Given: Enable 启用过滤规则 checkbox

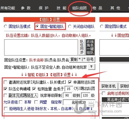Looking at the screenshot, I should click(104, 93).
